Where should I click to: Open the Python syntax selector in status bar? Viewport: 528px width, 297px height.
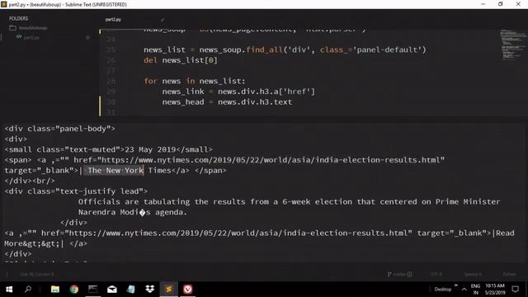point(509,274)
